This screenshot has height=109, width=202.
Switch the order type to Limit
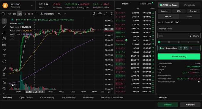coord(190,17)
